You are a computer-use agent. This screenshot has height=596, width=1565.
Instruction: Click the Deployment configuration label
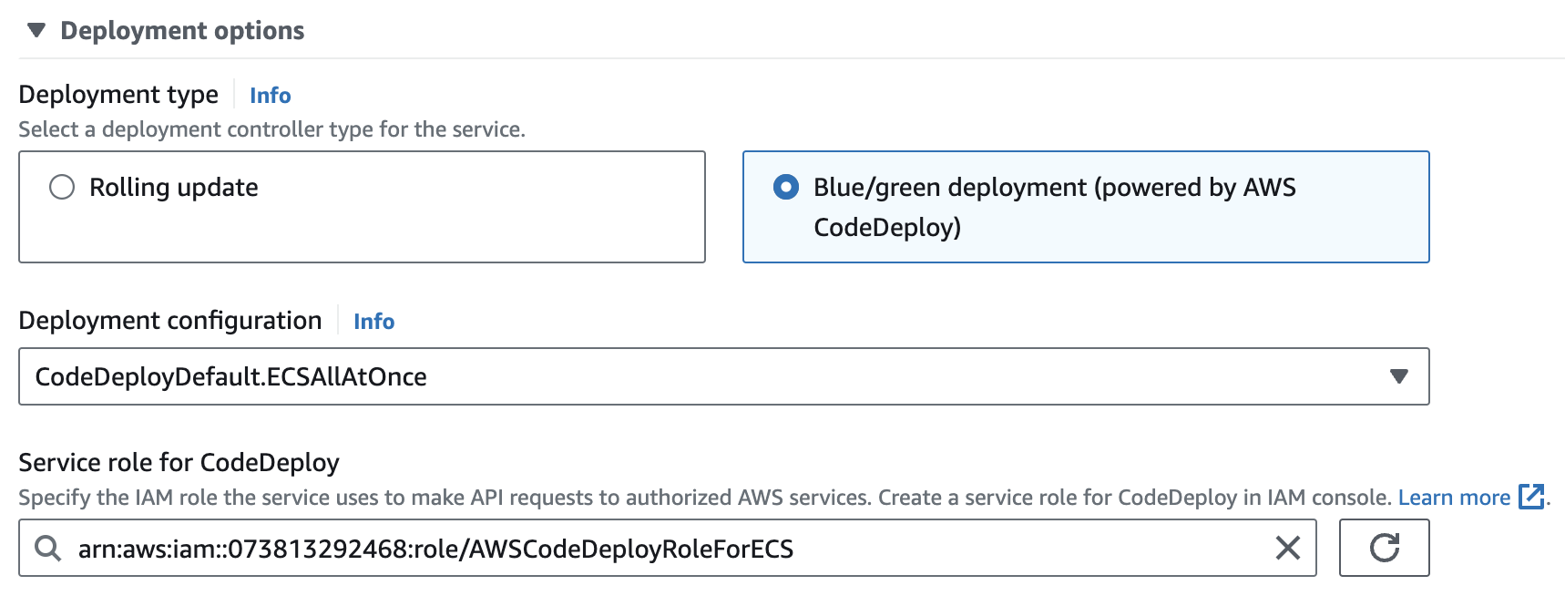tap(170, 321)
